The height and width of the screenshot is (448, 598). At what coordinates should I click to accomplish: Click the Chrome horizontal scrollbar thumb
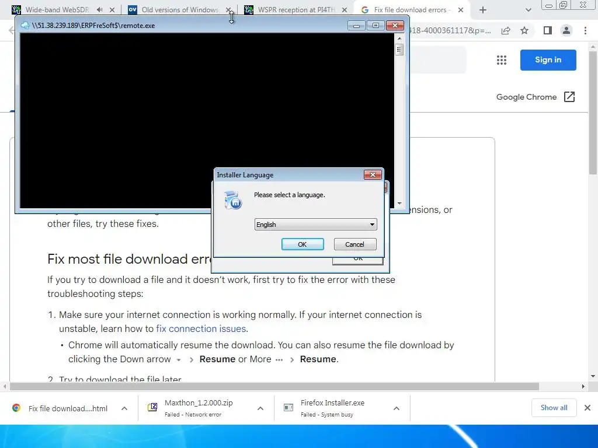(274, 386)
